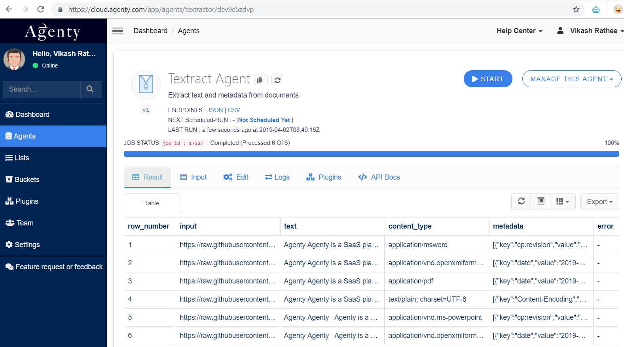Click the text/plain; charset=UTF-8 cell

[436, 299]
